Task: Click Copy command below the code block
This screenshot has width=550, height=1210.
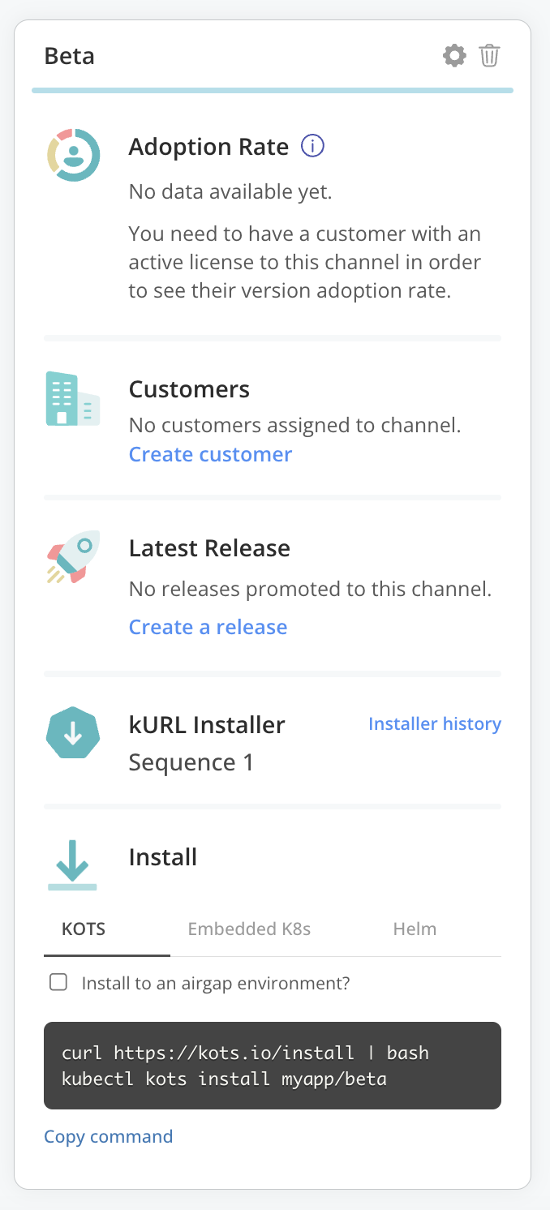Action: (108, 1136)
